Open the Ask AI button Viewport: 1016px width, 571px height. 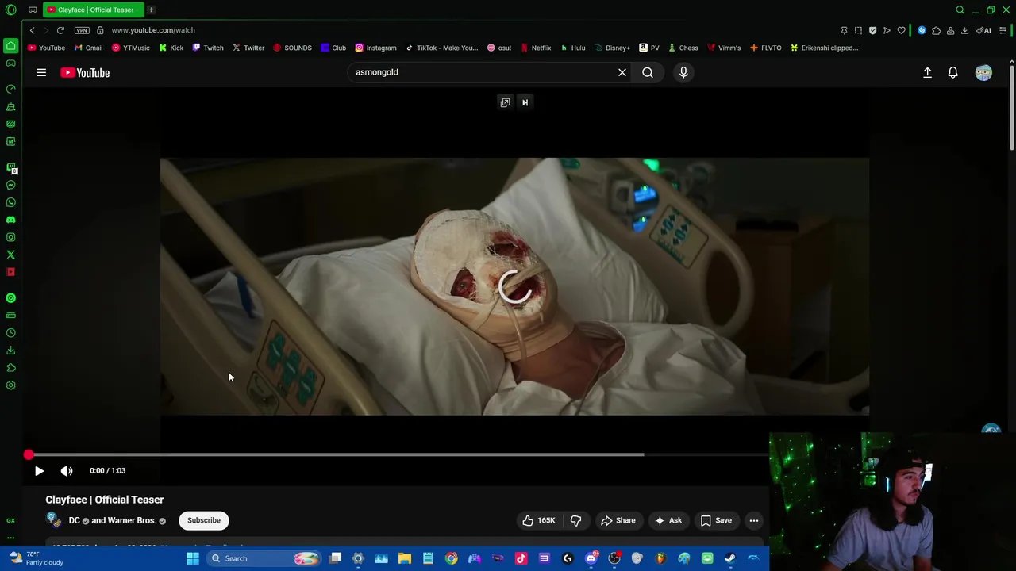[668, 520]
